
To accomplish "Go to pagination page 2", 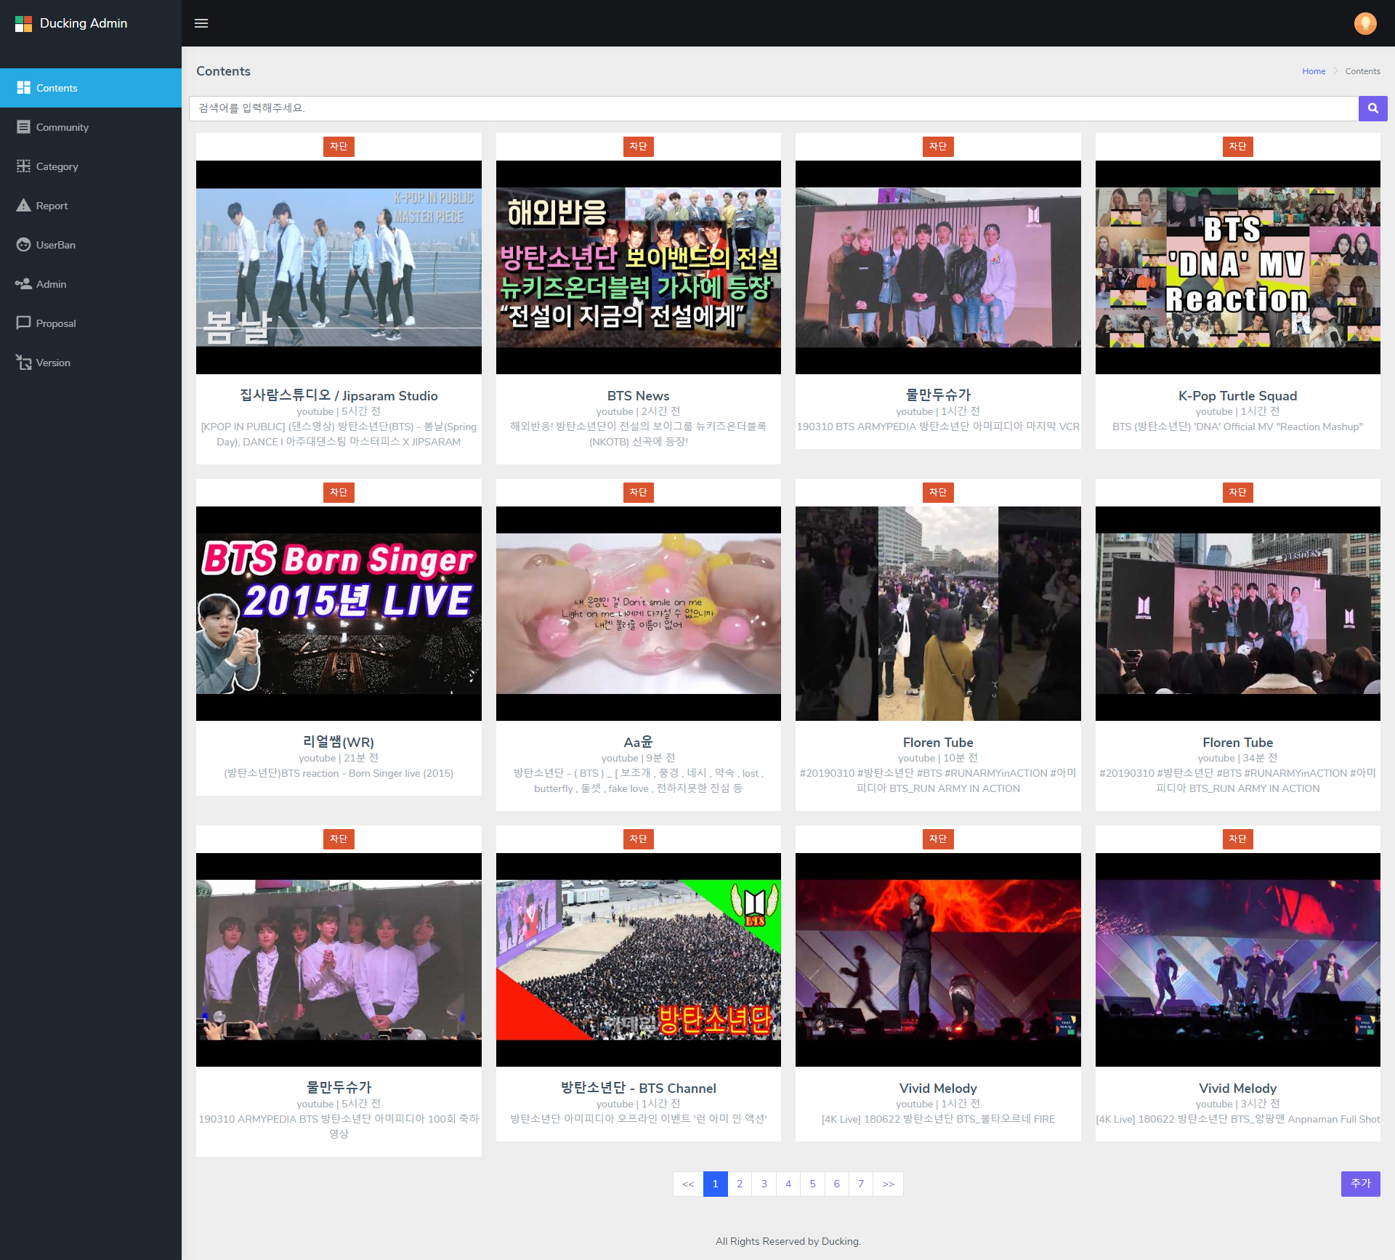I will 740,1184.
